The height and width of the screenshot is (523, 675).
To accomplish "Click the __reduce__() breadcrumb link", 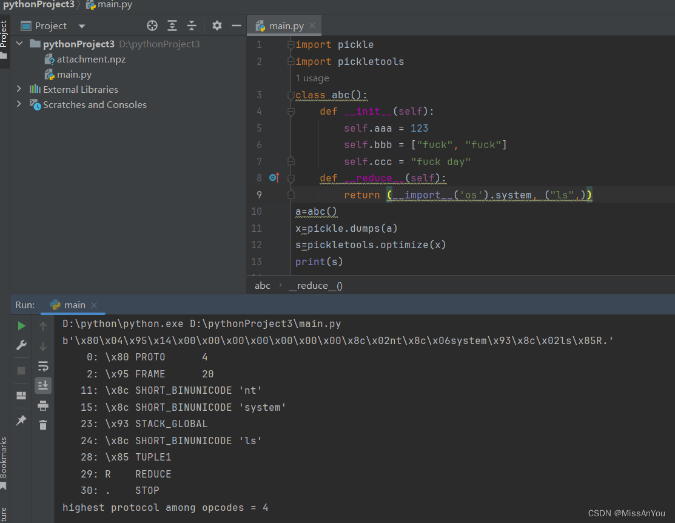I will pos(315,285).
